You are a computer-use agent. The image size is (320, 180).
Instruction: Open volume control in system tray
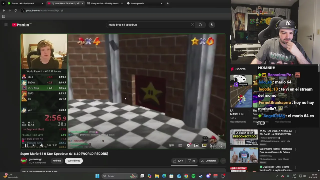point(304,176)
